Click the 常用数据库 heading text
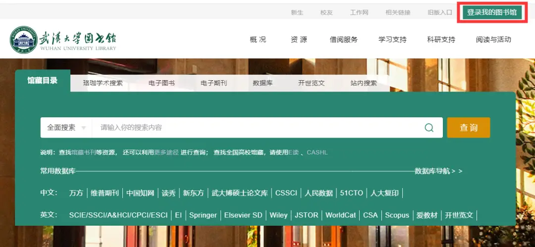Viewport: 535px width, 247px height. click(x=57, y=171)
